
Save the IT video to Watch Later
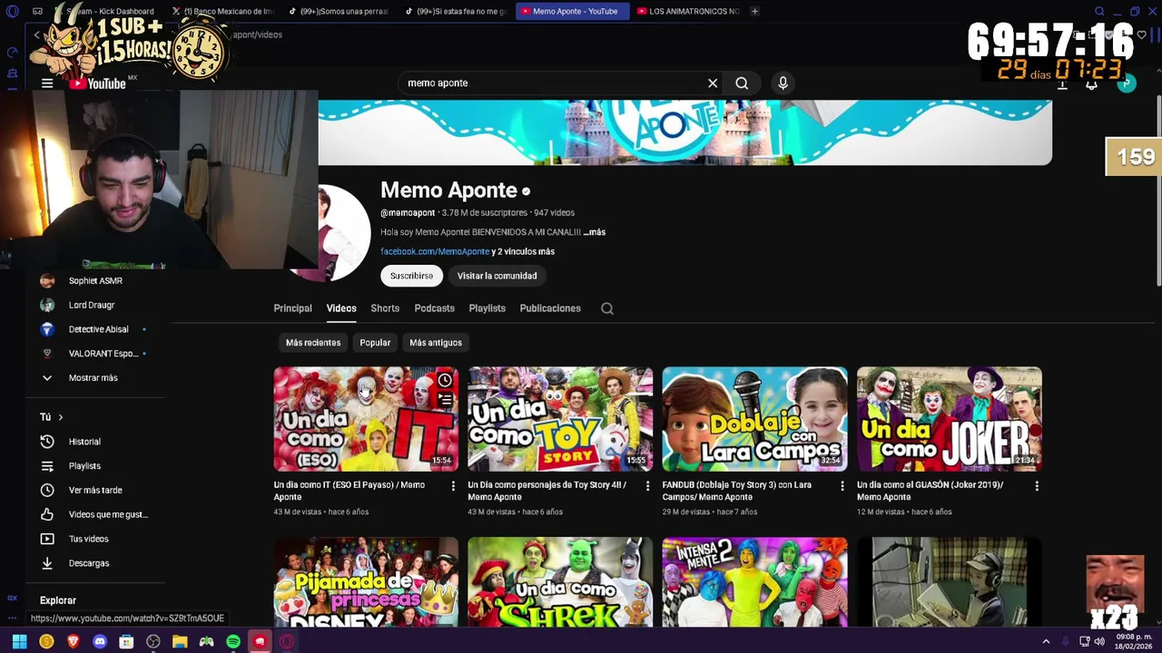(445, 380)
